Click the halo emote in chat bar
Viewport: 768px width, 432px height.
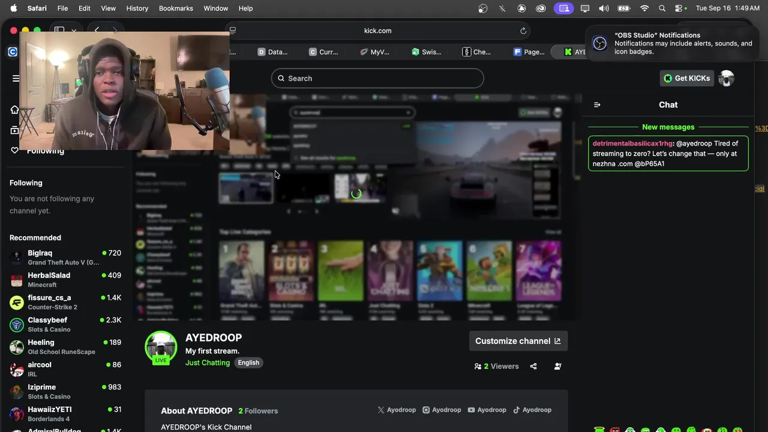pyautogui.click(x=598, y=430)
